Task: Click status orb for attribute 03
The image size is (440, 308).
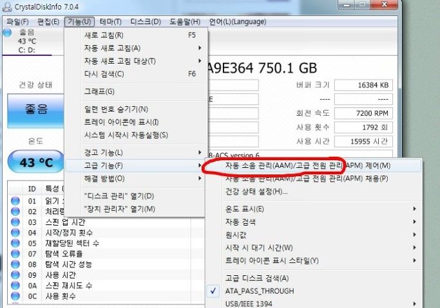Action: tap(15, 222)
